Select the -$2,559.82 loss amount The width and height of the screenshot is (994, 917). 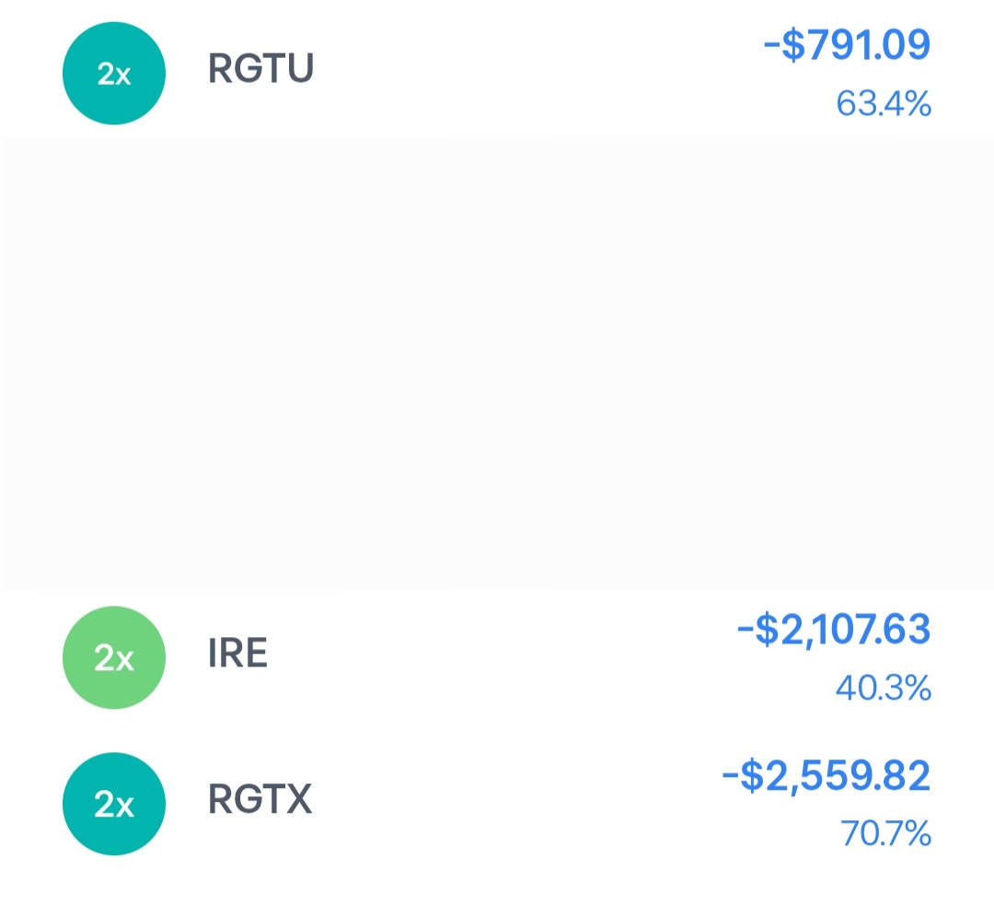[x=826, y=775]
